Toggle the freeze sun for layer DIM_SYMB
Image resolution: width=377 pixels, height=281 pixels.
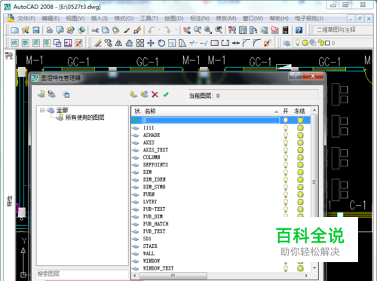(x=300, y=187)
